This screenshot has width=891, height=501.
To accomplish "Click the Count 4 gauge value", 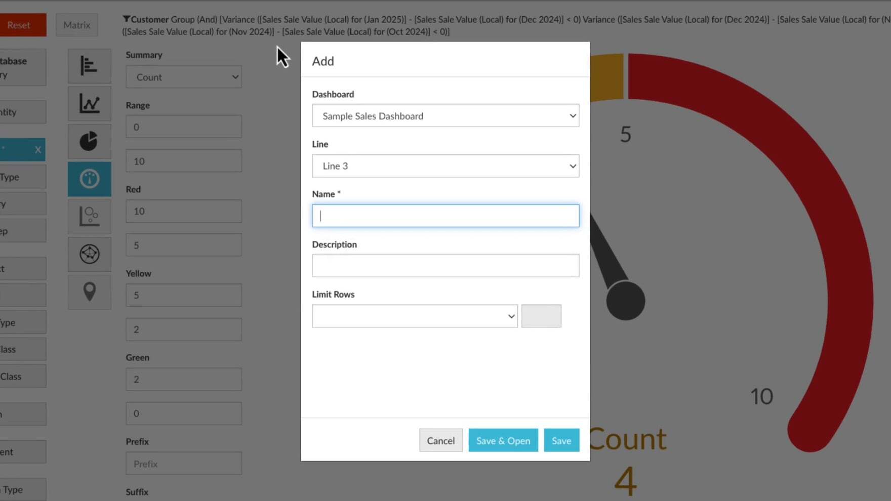I will [627, 461].
